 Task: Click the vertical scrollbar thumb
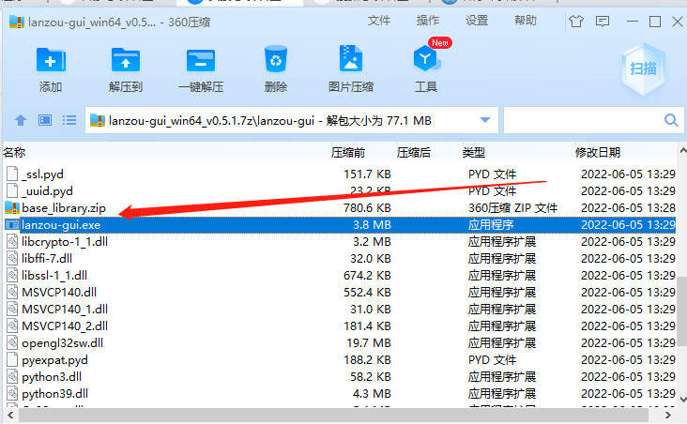click(x=682, y=311)
